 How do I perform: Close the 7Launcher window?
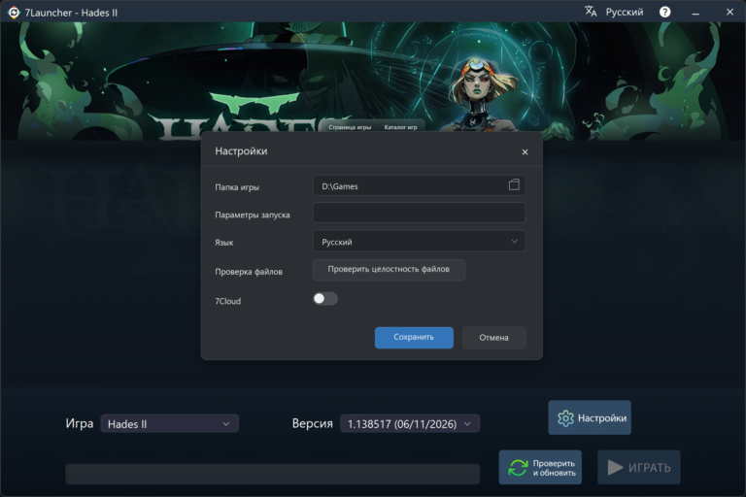click(x=729, y=12)
